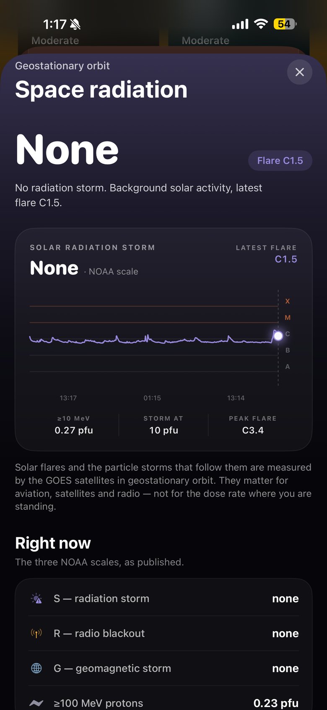The height and width of the screenshot is (710, 327).
Task: Tap the geomagnetic storm globe icon
Action: (x=36, y=668)
